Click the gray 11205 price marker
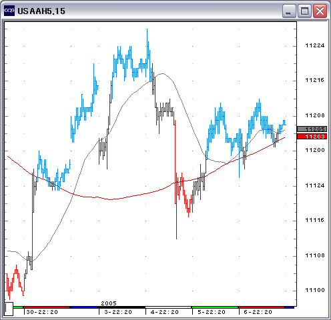The image size is (331, 320). 312,129
